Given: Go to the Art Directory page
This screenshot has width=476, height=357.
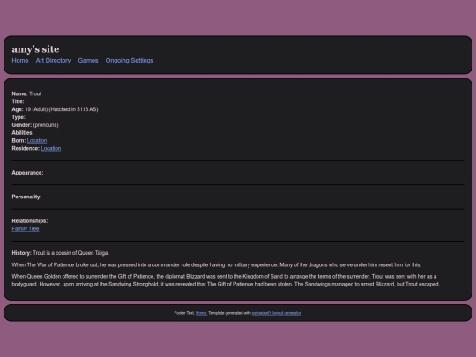Looking at the screenshot, I should (x=53, y=61).
